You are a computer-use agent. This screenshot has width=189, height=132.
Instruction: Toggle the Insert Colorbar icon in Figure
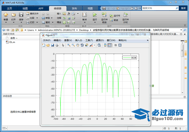pos(105,45)
